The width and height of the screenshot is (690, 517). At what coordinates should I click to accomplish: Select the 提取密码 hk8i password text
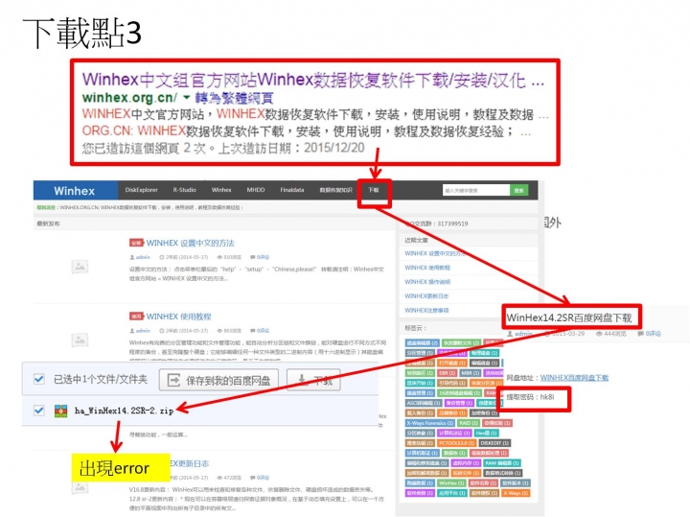coord(530,397)
